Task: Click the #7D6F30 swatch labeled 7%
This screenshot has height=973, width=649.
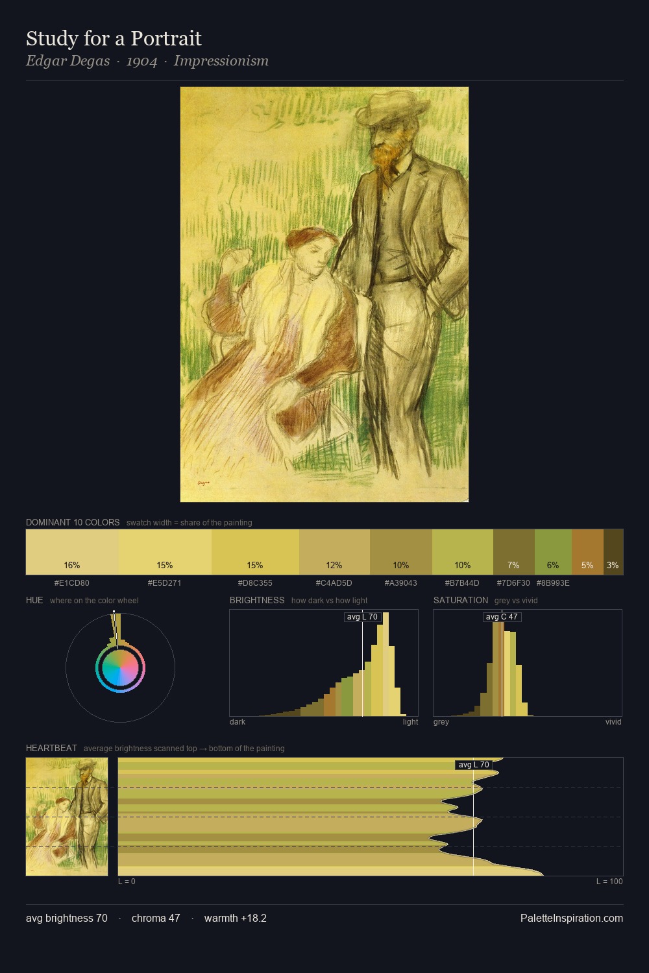Action: click(514, 552)
